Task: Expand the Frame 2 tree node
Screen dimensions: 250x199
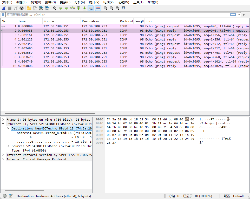Action: point(3,120)
